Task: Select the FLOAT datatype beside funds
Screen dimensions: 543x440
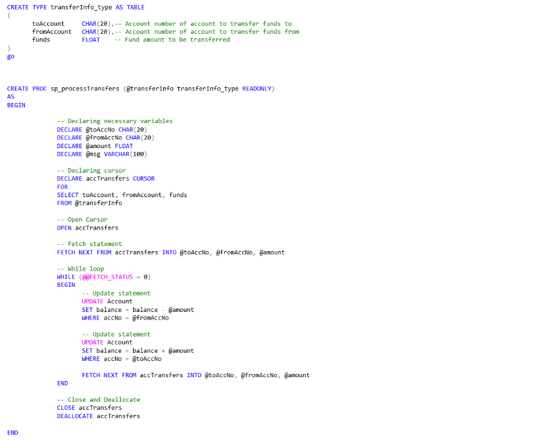Action: pos(90,40)
